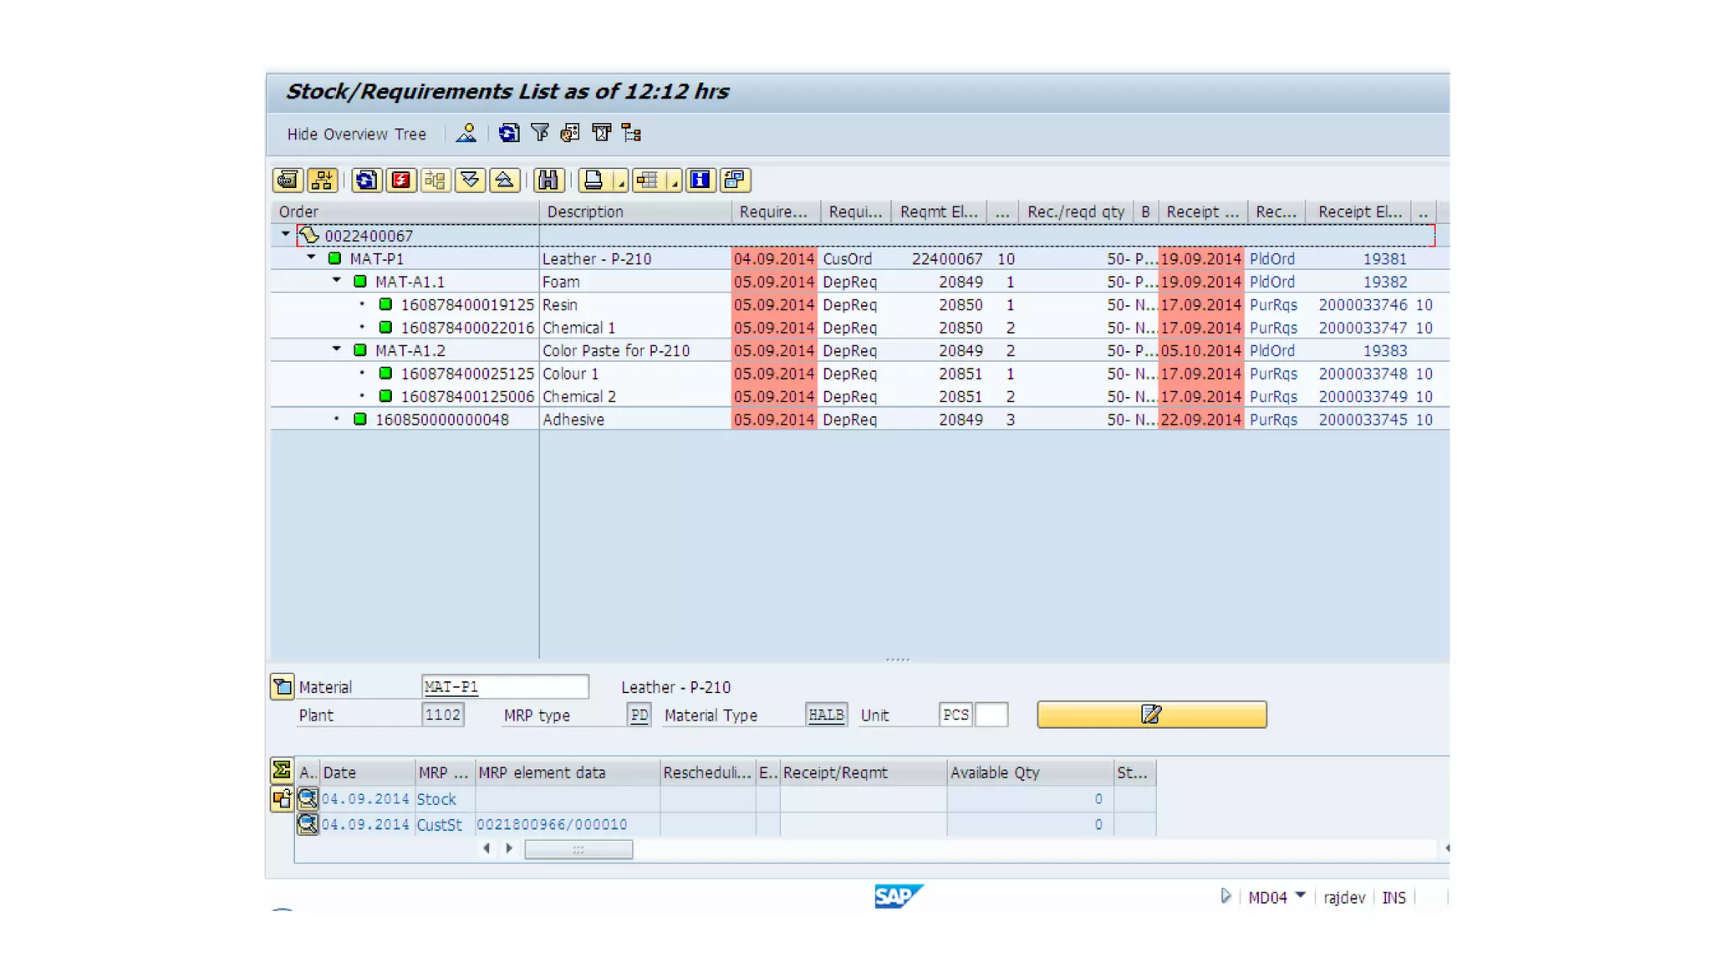Screen dimensions: 1712x978
Task: Refresh the overview tree
Action: click(x=366, y=180)
